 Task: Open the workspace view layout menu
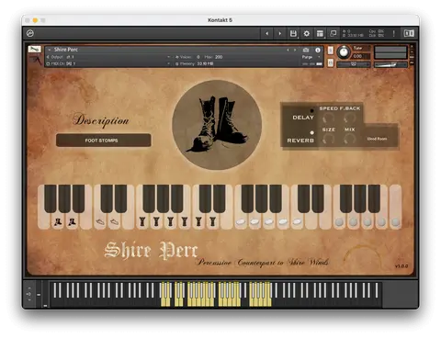pyautogui.click(x=320, y=33)
